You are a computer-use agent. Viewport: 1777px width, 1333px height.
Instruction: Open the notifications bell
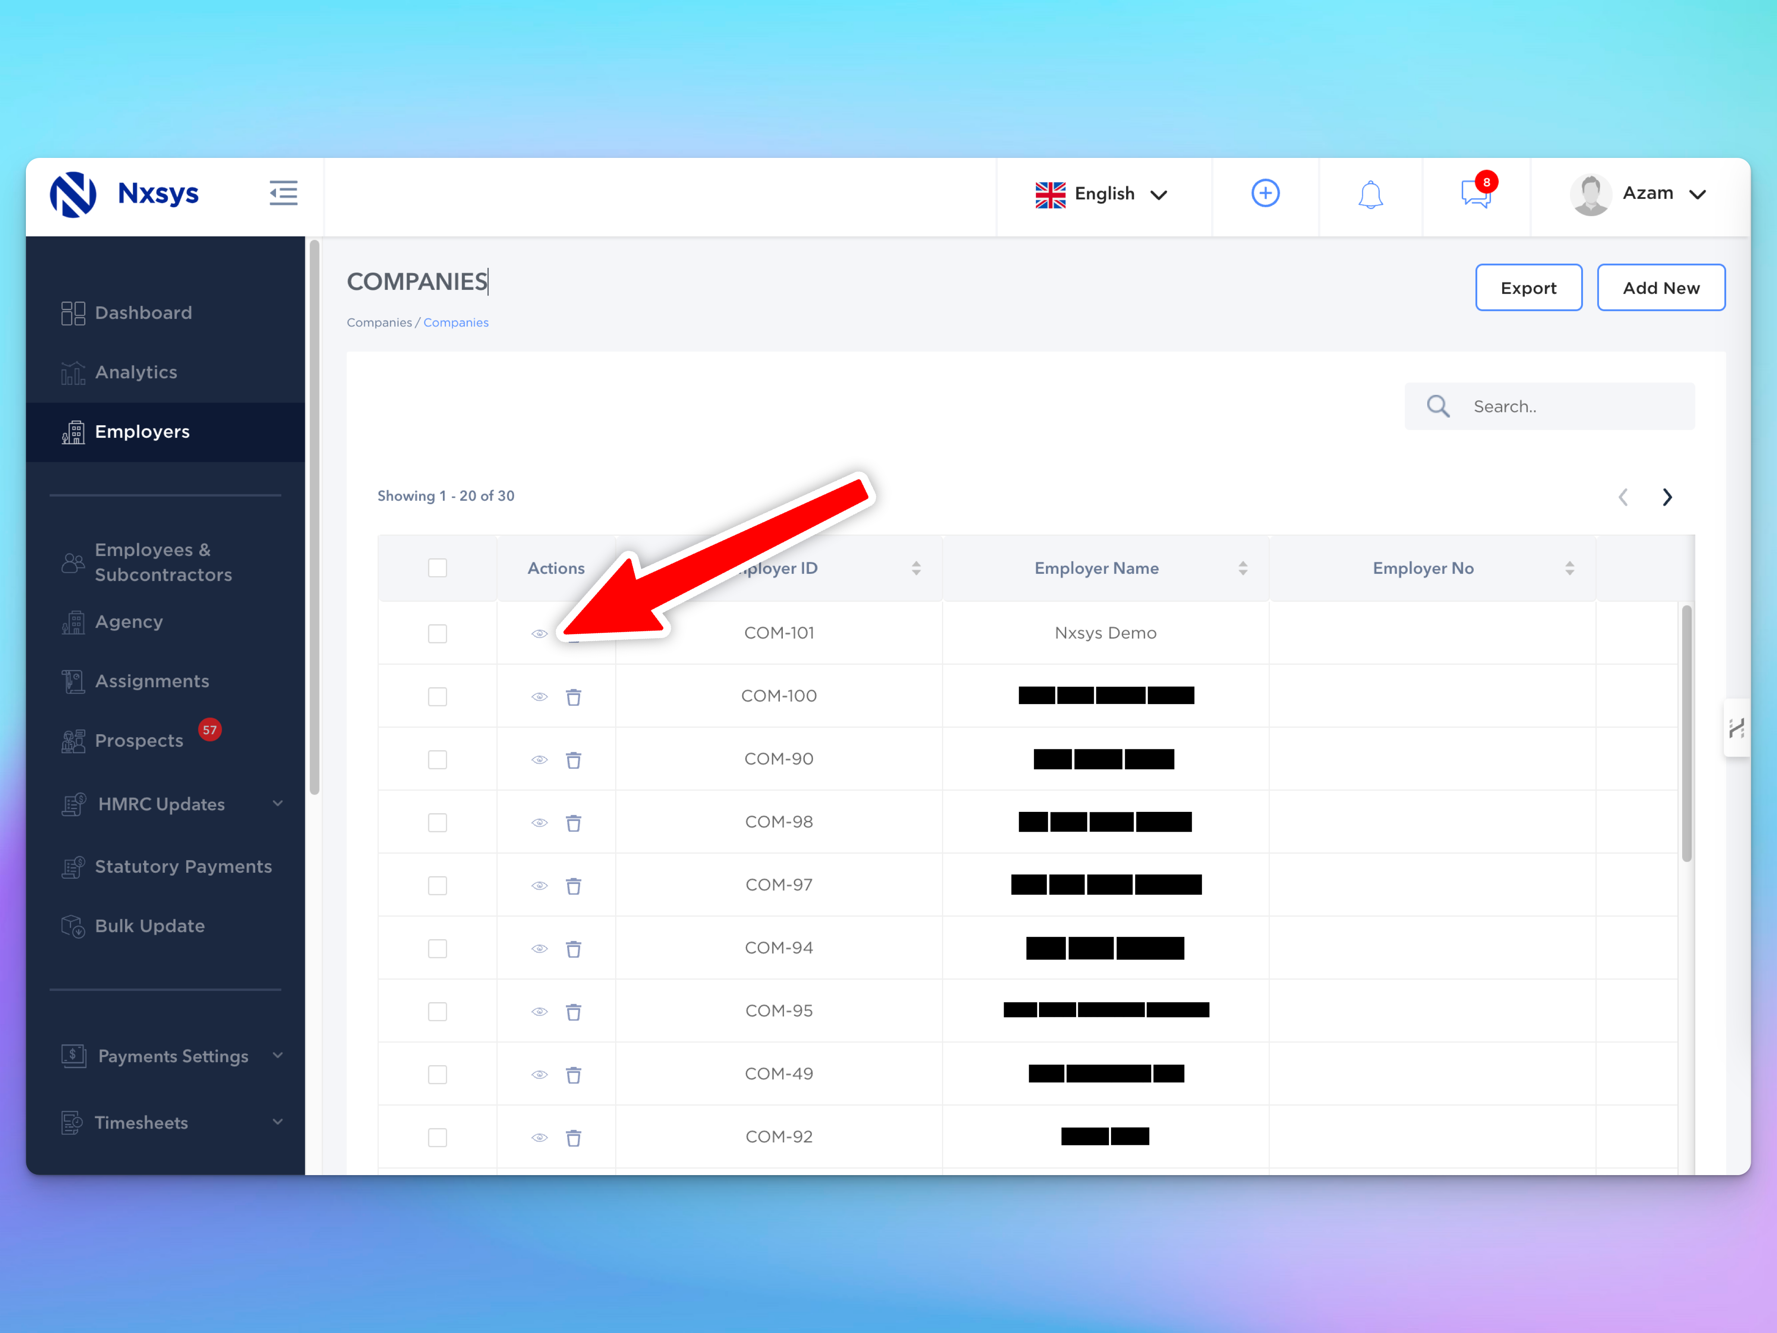point(1370,194)
